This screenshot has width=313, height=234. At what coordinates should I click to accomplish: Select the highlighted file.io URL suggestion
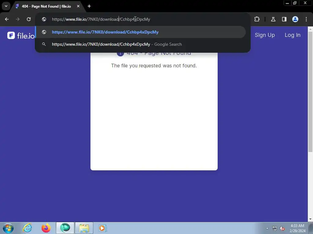pyautogui.click(x=141, y=32)
